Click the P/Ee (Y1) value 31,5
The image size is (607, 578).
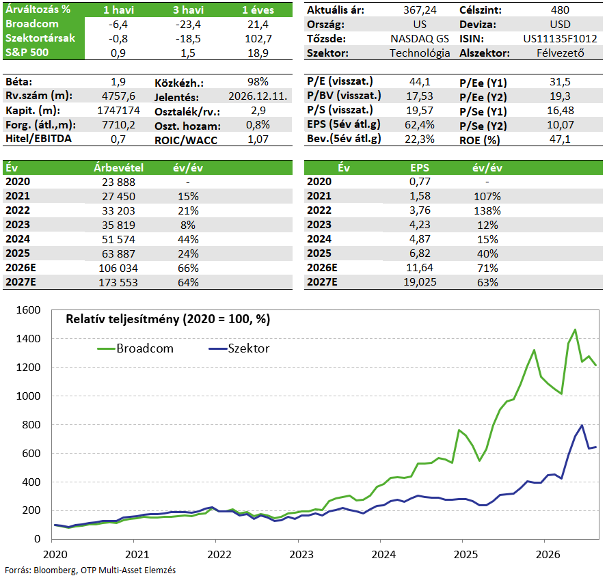click(560, 82)
